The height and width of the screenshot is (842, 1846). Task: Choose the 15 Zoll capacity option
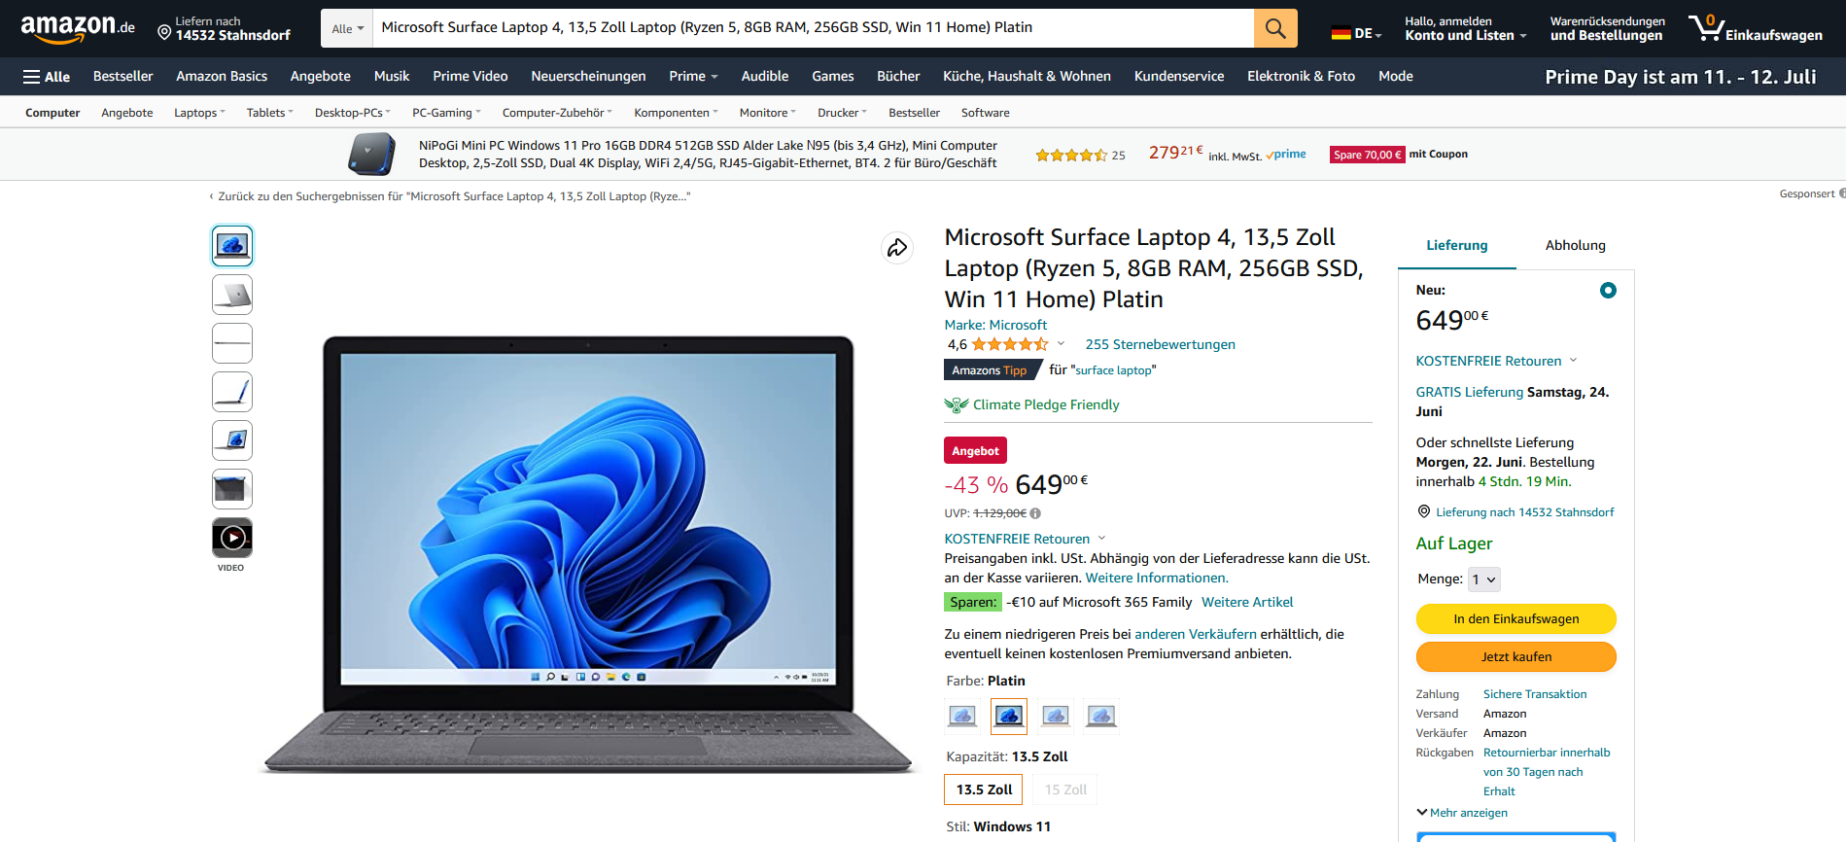pyautogui.click(x=1065, y=789)
